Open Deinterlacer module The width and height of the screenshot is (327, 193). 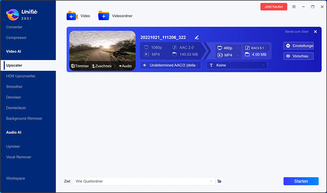[x=16, y=108]
